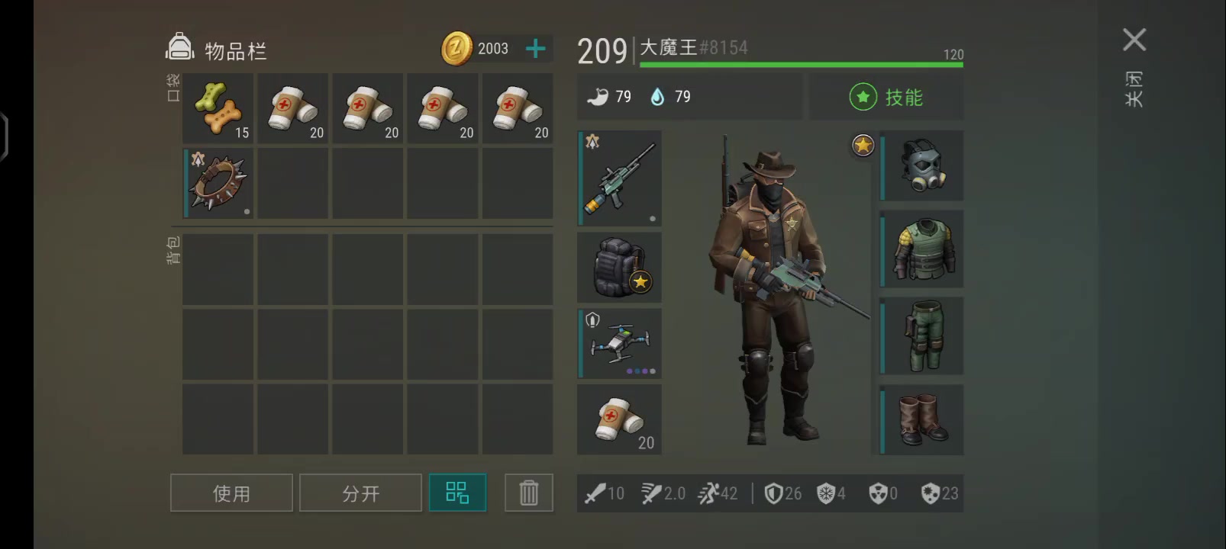Viewport: 1226px width, 549px height.
Task: Select the brown leather boots slot
Action: [922, 420]
